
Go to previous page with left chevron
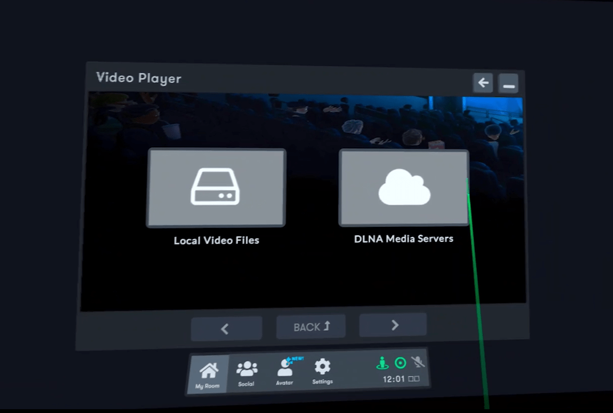pyautogui.click(x=226, y=329)
